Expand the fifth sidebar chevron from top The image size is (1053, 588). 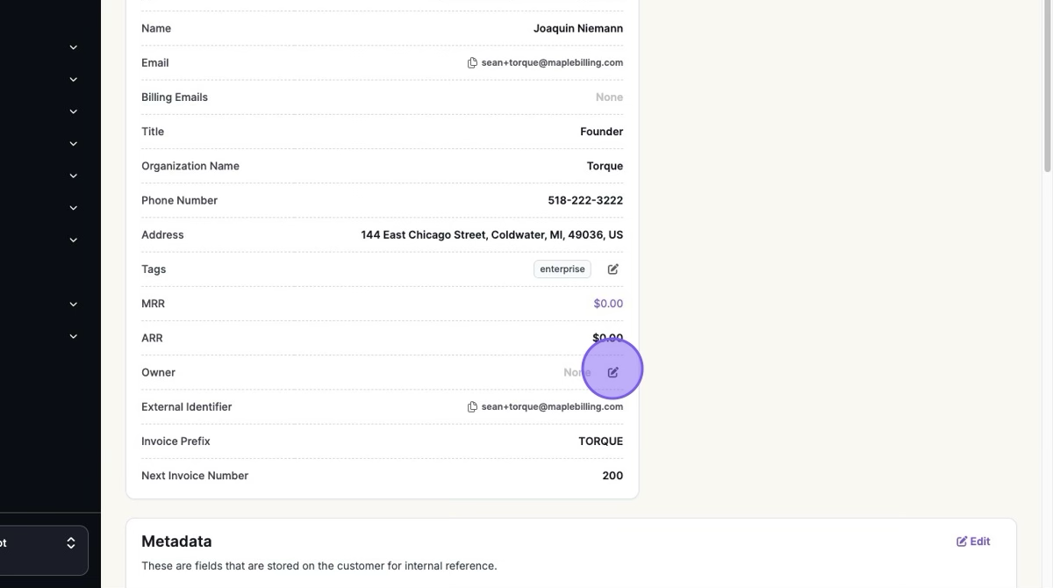(74, 176)
